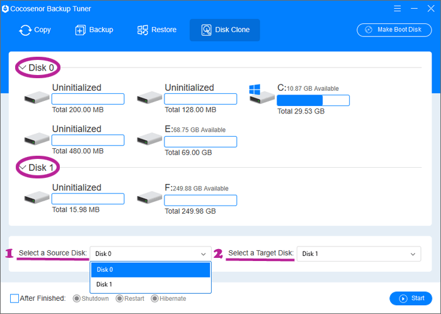Screen dimensions: 441x314
Task: Click the '249.88 GB Available' label
Action: 200,189
